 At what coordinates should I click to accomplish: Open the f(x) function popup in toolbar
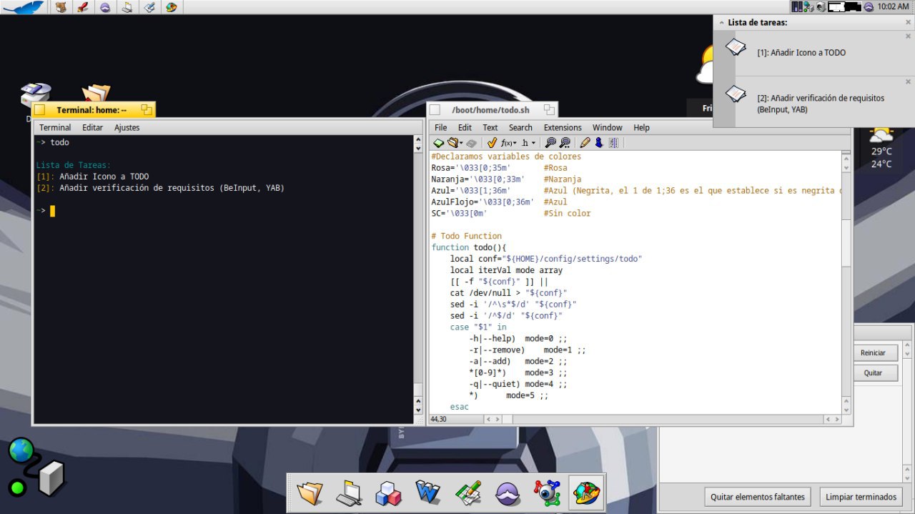(508, 143)
